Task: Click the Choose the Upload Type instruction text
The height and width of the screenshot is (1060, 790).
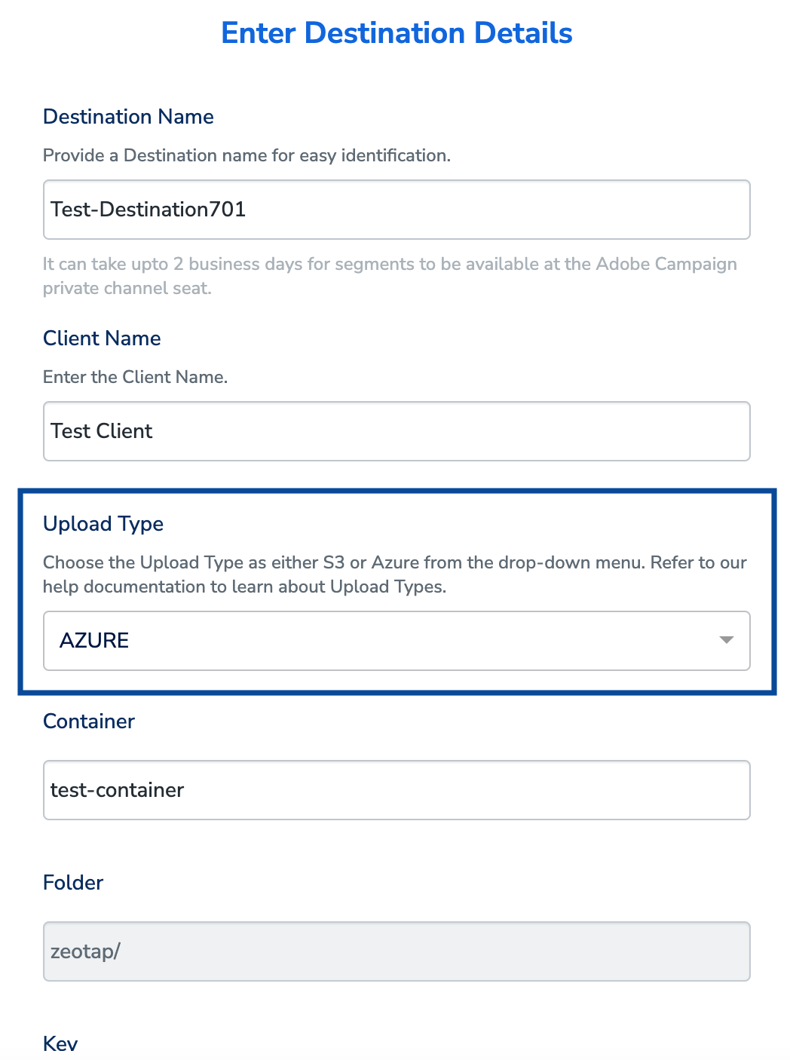Action: [x=395, y=562]
